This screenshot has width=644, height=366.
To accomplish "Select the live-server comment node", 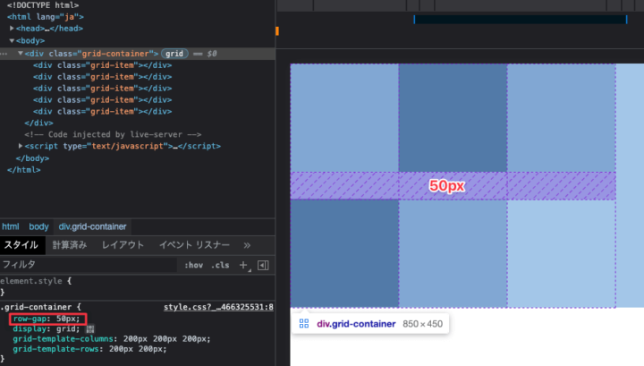I will click(x=113, y=134).
